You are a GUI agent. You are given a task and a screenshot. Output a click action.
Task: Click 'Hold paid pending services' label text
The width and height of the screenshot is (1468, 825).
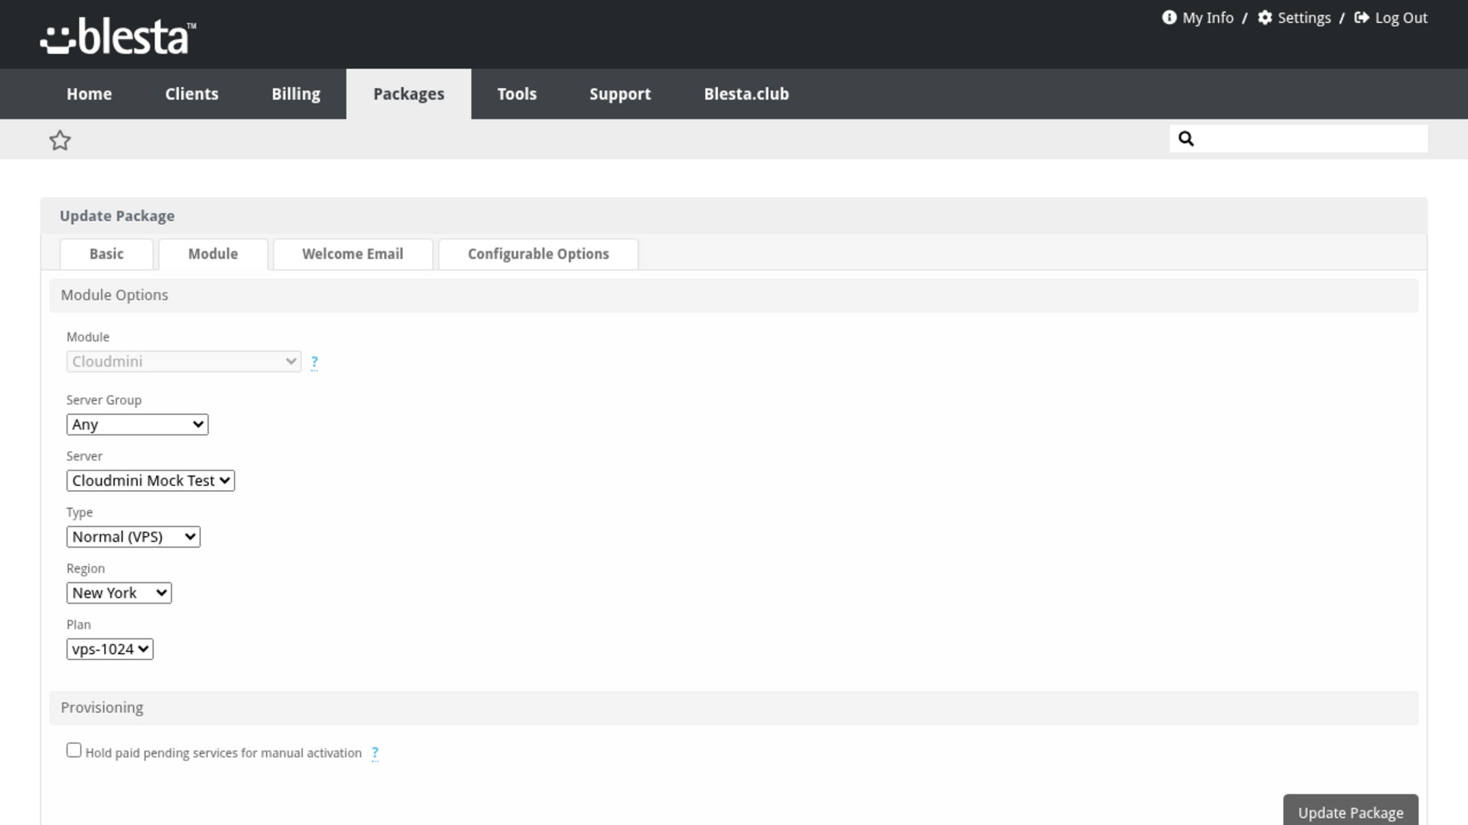[x=223, y=753]
